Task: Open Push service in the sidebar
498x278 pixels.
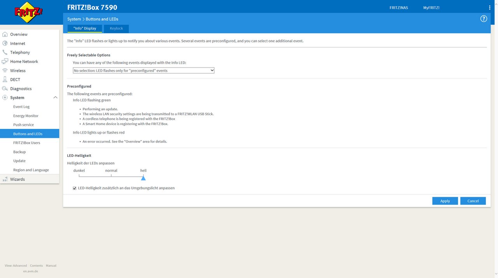Action: pos(23,125)
